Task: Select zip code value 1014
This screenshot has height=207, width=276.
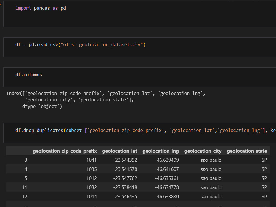Action: coord(92,197)
